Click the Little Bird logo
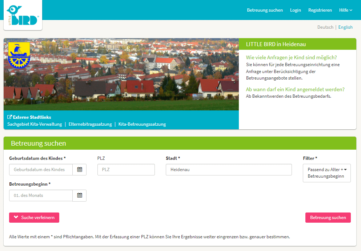Viewport: 361px width, 251px height. click(x=23, y=15)
